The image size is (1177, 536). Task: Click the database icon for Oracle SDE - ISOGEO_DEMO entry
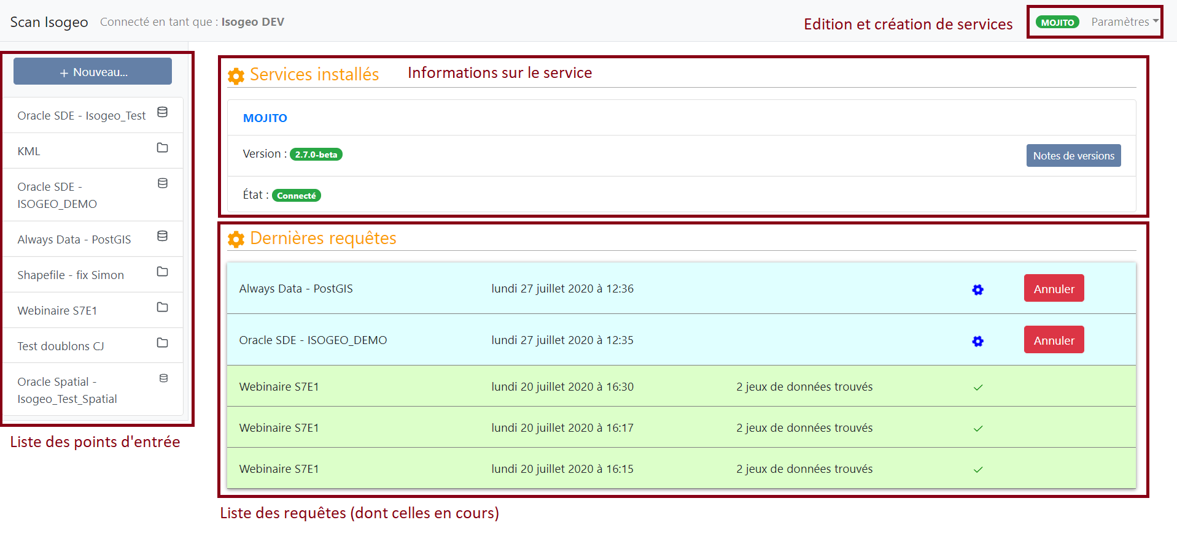point(163,183)
